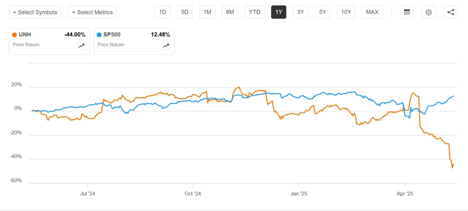Set chart range to 3Y
Image resolution: width=468 pixels, height=211 pixels.
coord(301,12)
